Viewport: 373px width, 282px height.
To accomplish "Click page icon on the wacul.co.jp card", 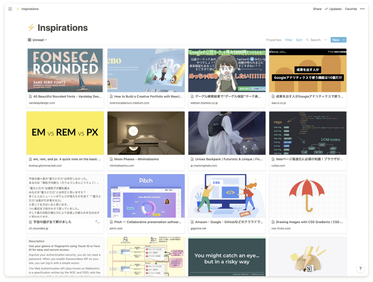I will pyautogui.click(x=273, y=96).
